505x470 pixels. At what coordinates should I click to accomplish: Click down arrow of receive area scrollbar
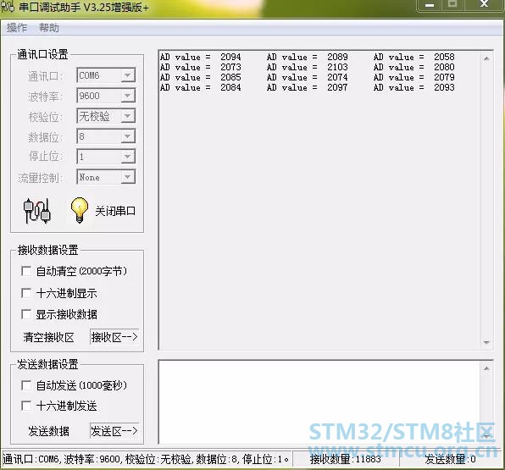click(486, 342)
